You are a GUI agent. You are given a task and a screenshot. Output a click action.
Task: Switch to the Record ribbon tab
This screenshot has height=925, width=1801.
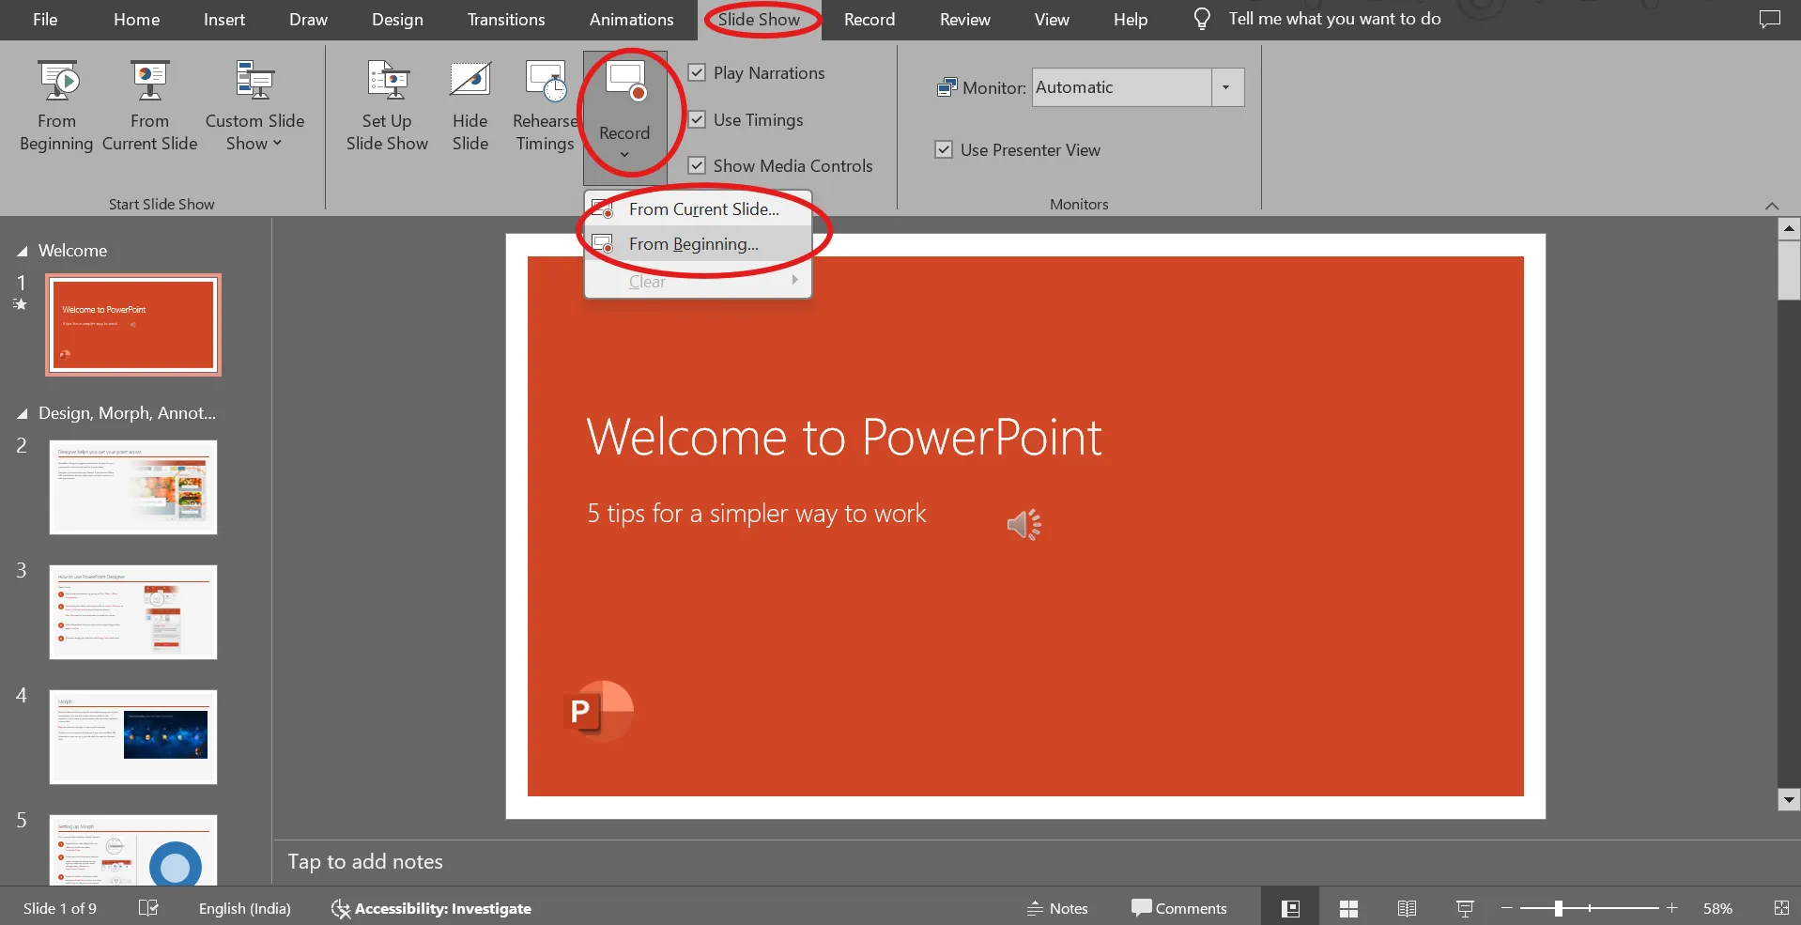point(870,19)
